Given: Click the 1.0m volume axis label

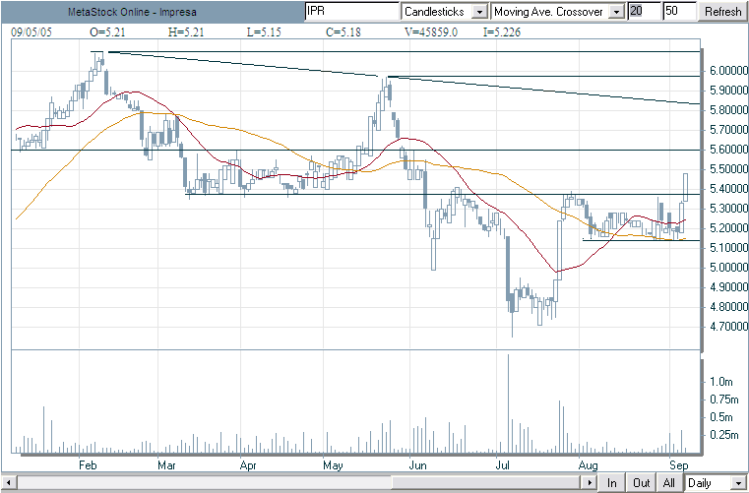Looking at the screenshot, I should point(720,381).
